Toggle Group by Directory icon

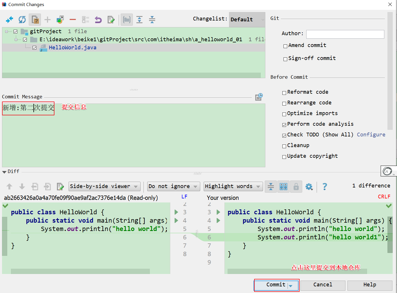(127, 20)
